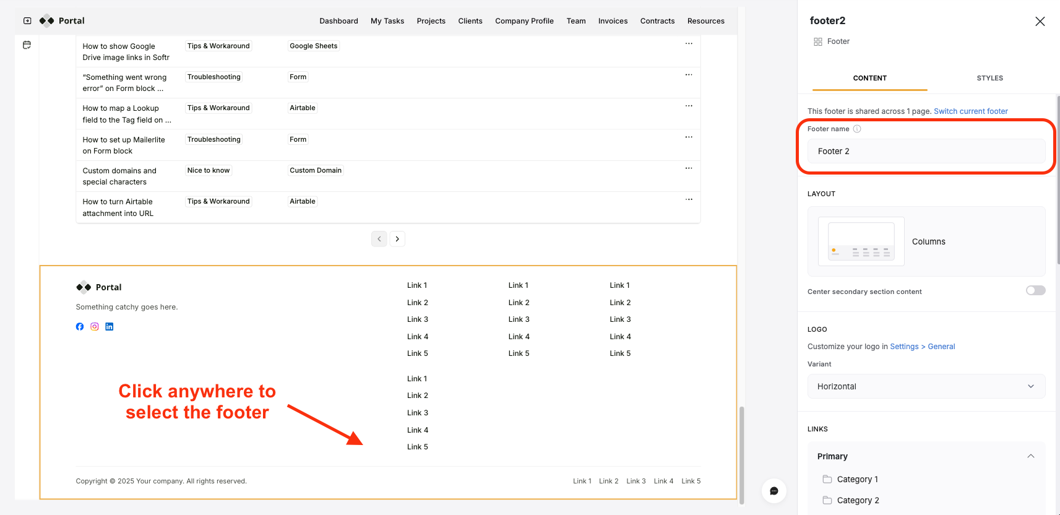The height and width of the screenshot is (515, 1060).
Task: Open the Clients nav item
Action: click(x=470, y=21)
